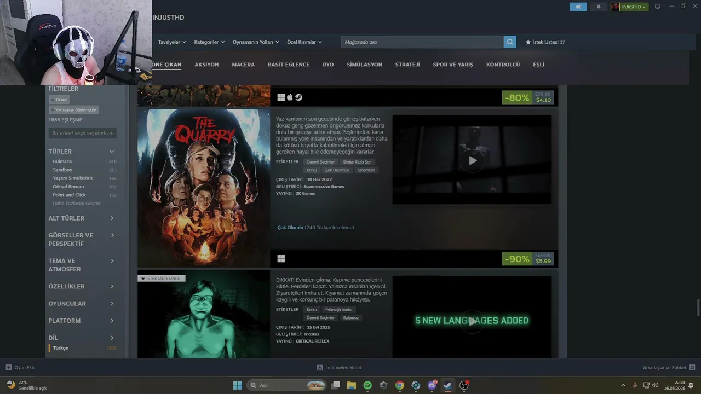This screenshot has width=701, height=394.
Task: Click the magnifier search button in the store
Action: [510, 42]
